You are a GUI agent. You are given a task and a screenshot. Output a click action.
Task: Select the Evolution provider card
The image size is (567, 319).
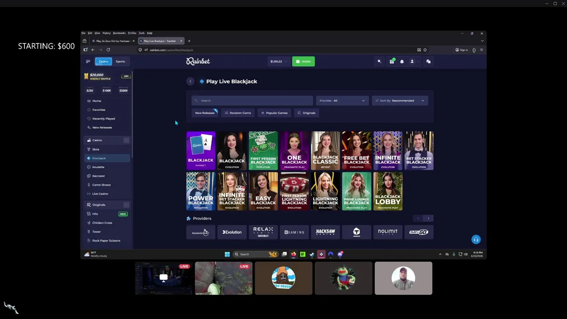point(232,232)
